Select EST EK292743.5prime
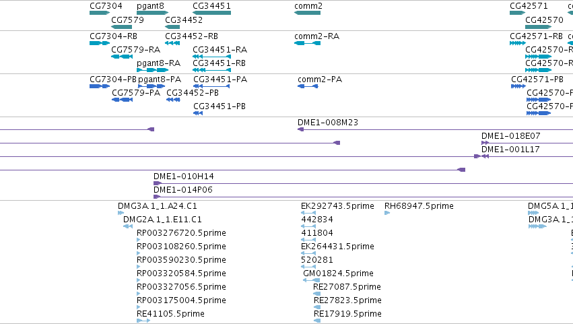573x324 pixels. [337, 206]
